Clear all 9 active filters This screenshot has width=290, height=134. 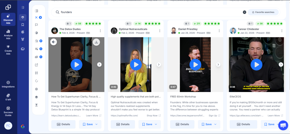pyautogui.click(x=36, y=17)
